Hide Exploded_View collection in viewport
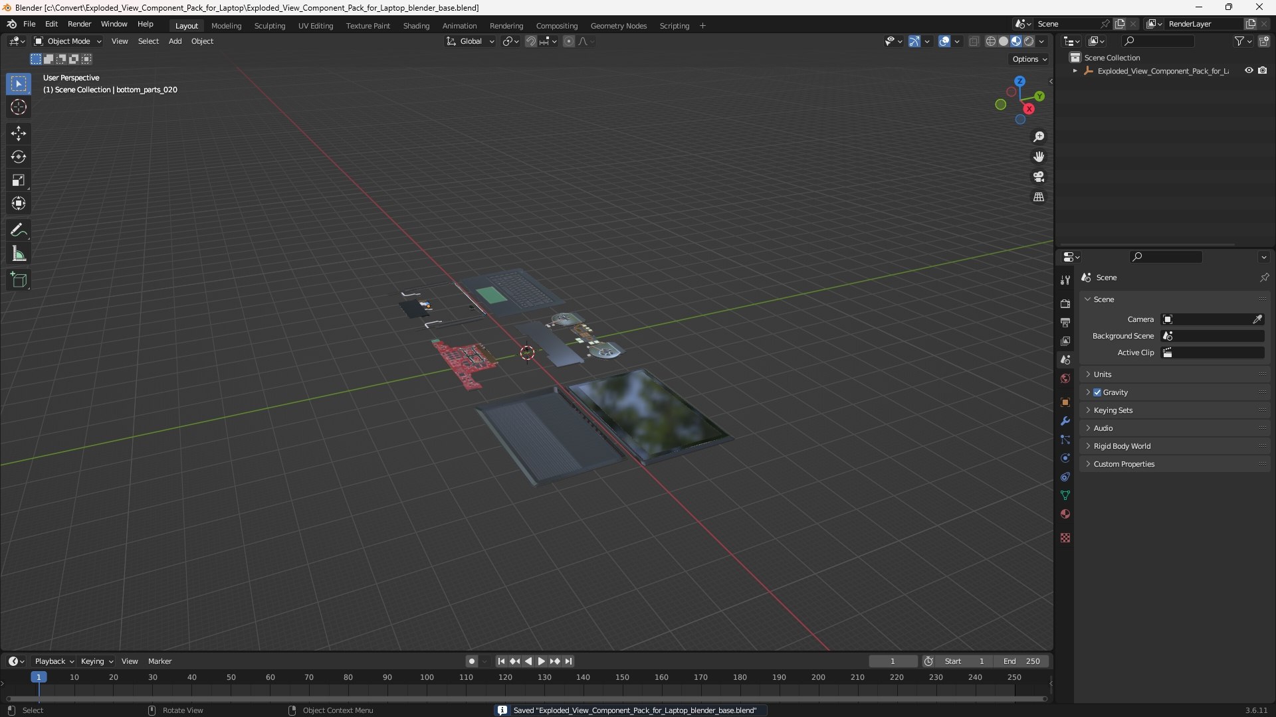Screen dimensions: 1276x717 tap(1249, 70)
